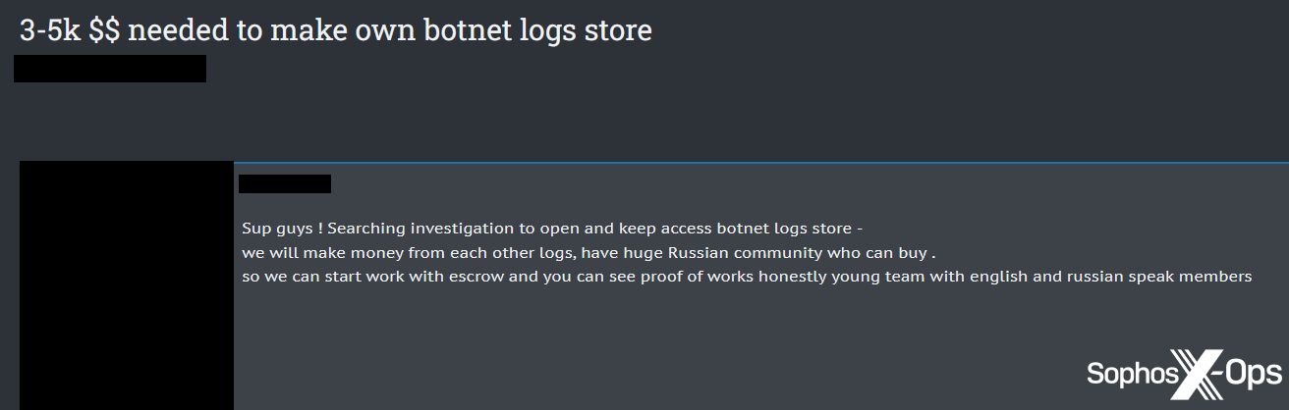The image size is (1289, 410).
Task: Open the thread title about botnet logs store
Action: (335, 30)
